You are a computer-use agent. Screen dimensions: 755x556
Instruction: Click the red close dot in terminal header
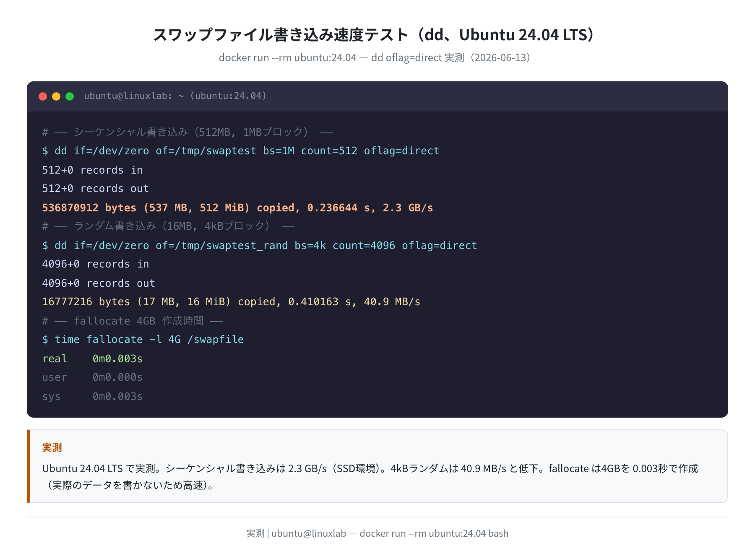click(x=43, y=96)
